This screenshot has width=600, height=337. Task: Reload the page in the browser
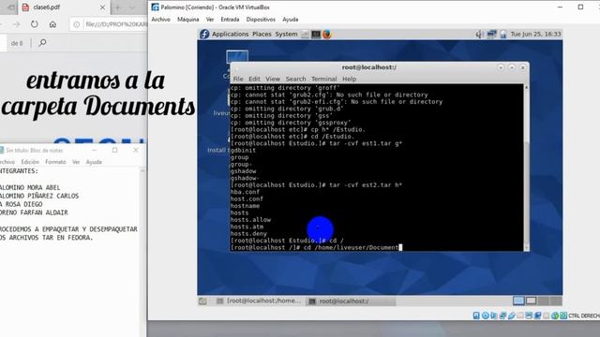[x=35, y=24]
